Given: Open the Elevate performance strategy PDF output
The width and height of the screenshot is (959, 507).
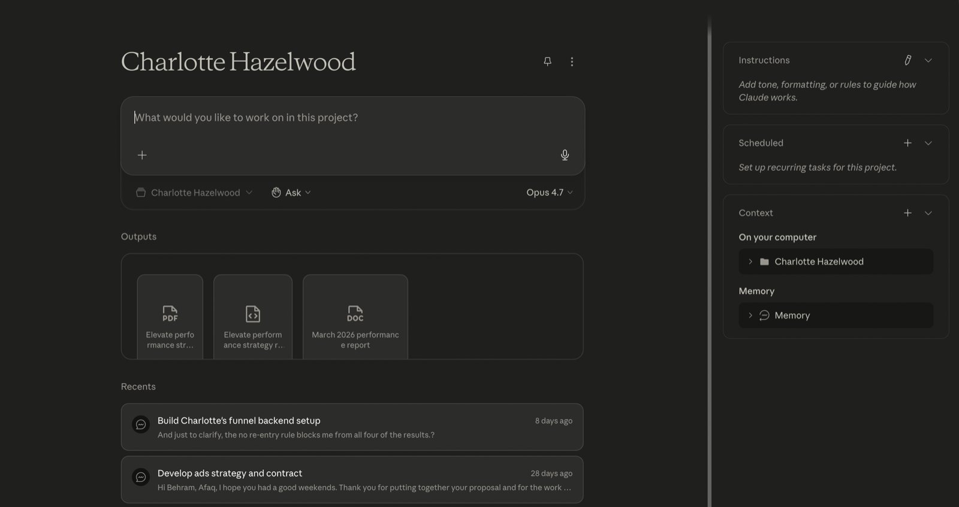Looking at the screenshot, I should (x=170, y=317).
